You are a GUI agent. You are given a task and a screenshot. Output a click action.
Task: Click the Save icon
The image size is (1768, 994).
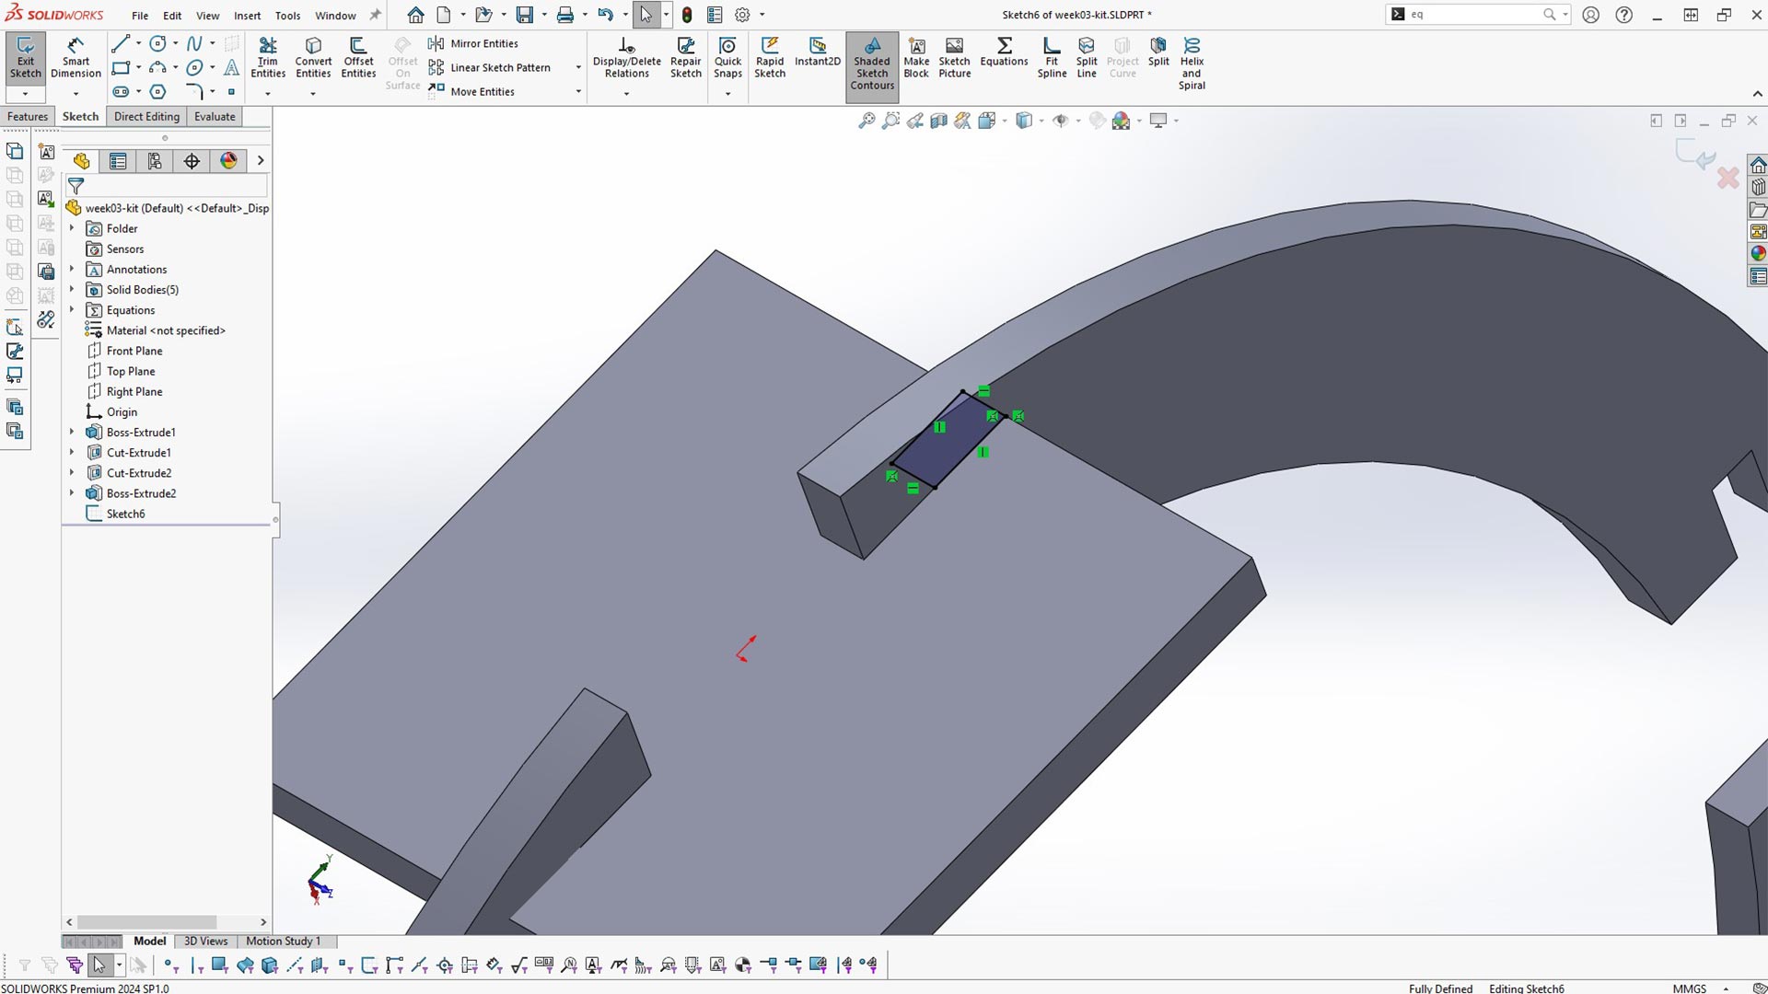click(524, 16)
